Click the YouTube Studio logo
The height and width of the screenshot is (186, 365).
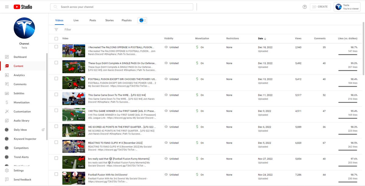click(23, 7)
